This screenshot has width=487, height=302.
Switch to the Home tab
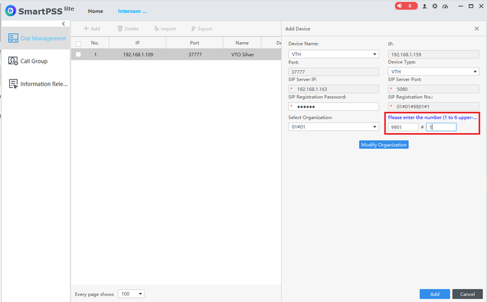point(95,11)
